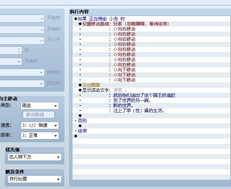Click the 存在时 condition label
This screenshot has width=231, height=189.
pyautogui.click(x=53, y=83)
